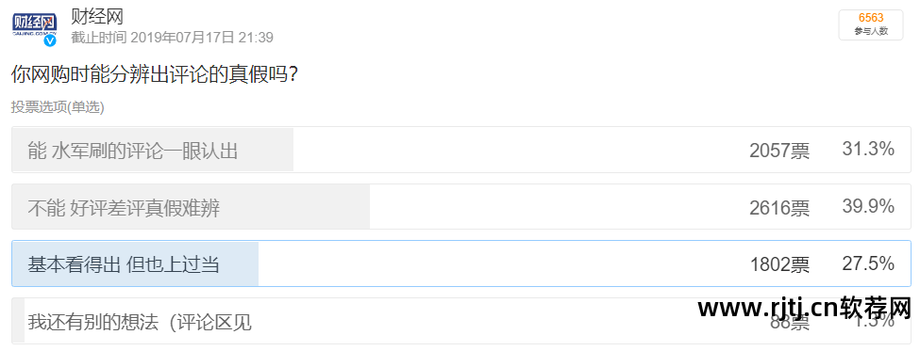The width and height of the screenshot is (920, 351).
Task: Click the 截止时间 2019年07月17日 timestamp
Action: (x=172, y=38)
